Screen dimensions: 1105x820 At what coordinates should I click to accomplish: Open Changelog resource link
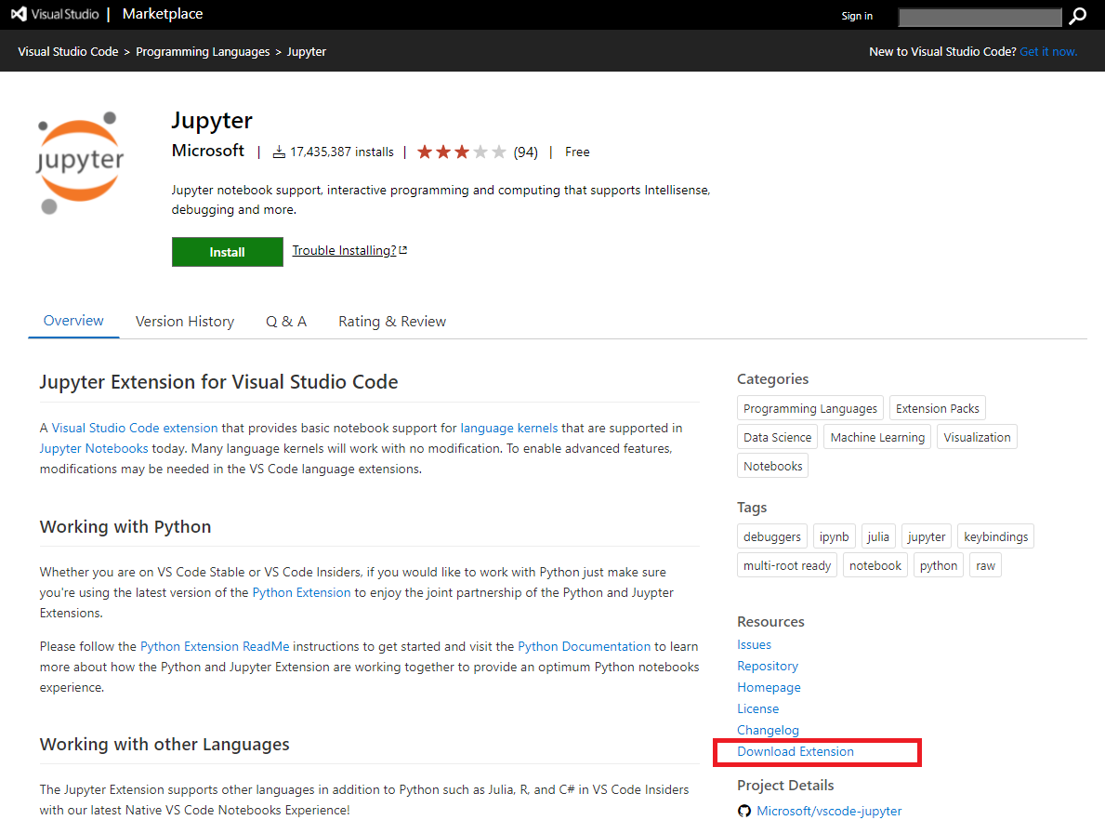tap(769, 731)
